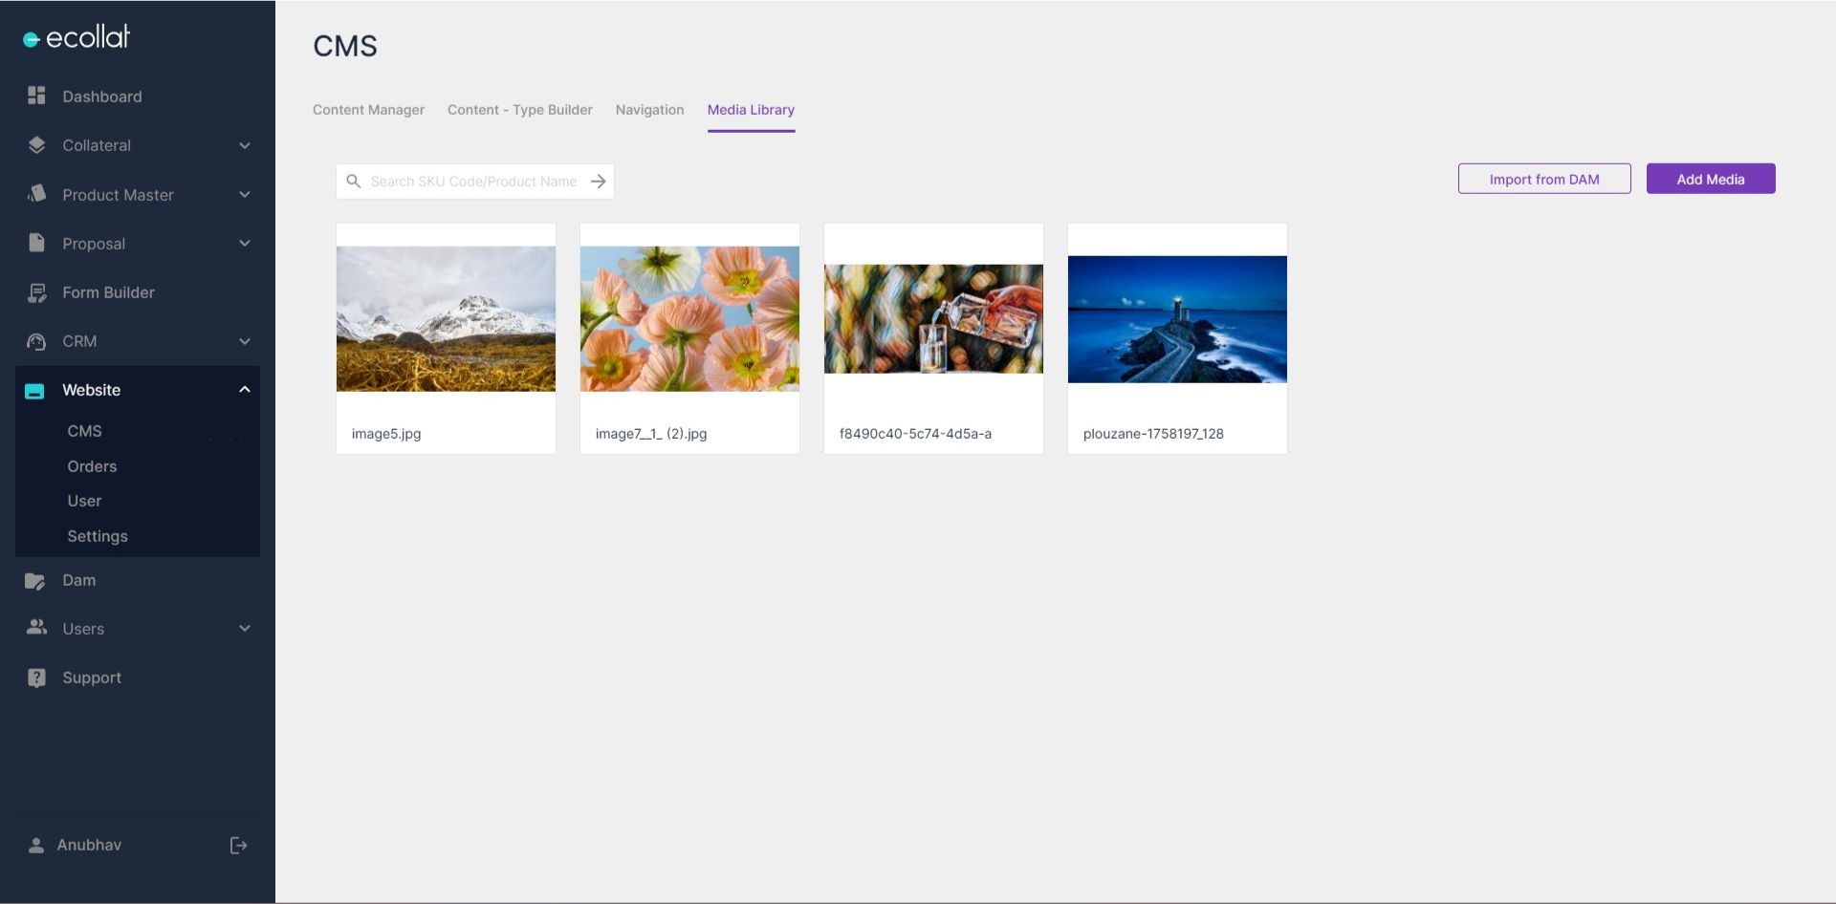Select the image5.jpg mountain thumbnail
This screenshot has height=904, width=1836.
click(x=446, y=319)
